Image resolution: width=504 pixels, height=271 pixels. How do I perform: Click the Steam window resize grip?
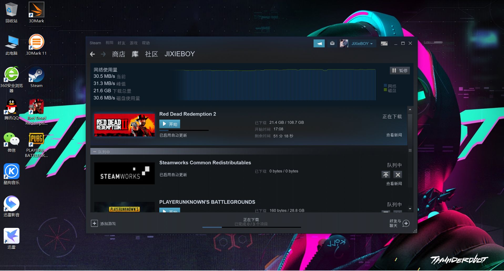coord(415,231)
